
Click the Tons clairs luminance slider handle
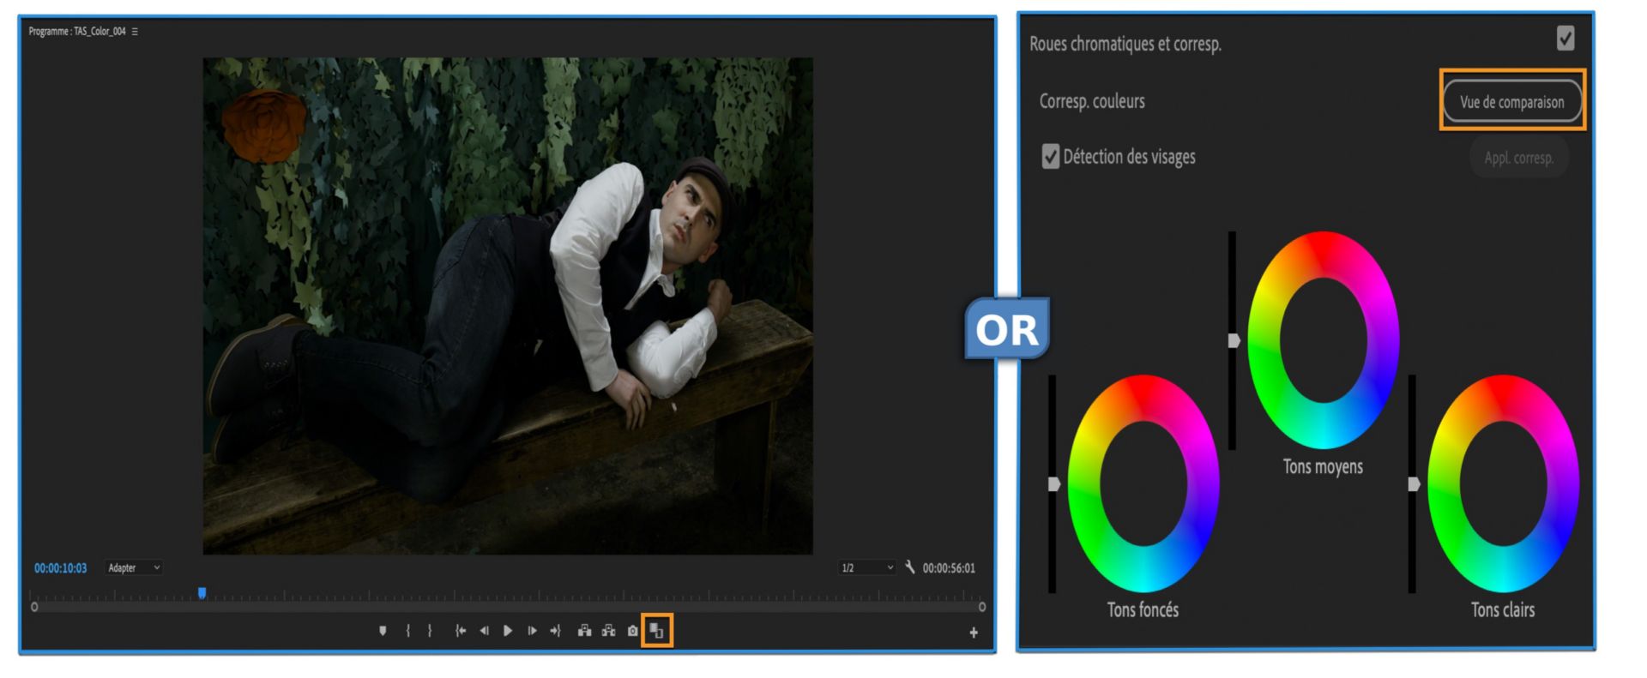1414,484
